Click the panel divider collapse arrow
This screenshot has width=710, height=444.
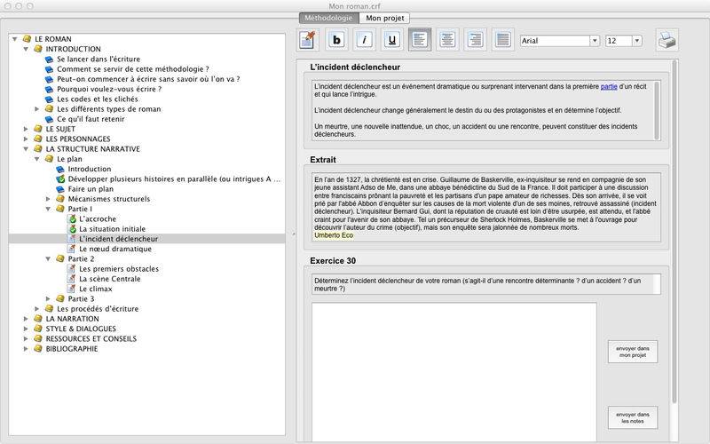pyautogui.click(x=293, y=234)
